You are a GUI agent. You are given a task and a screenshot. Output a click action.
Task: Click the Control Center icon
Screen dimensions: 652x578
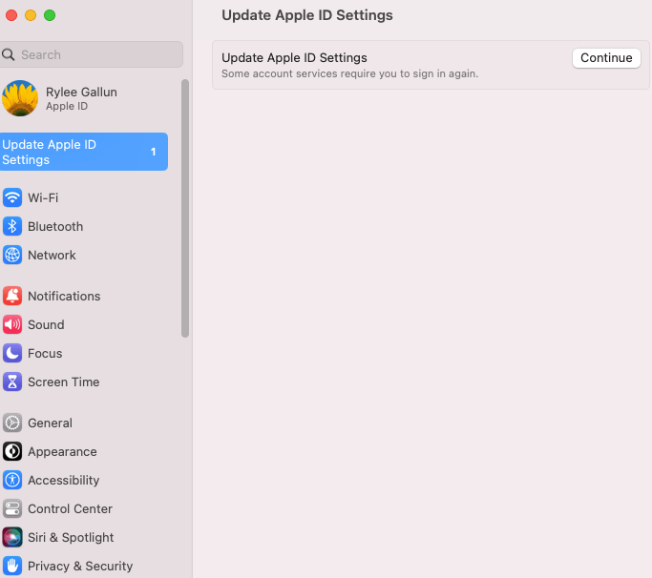(x=12, y=508)
